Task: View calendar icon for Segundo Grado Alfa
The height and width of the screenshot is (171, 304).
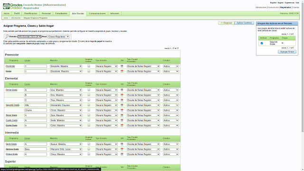Action: [x=122, y=105]
